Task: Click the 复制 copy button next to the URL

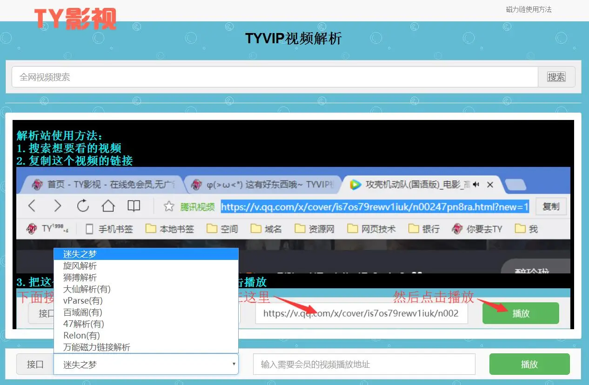Action: pos(551,206)
